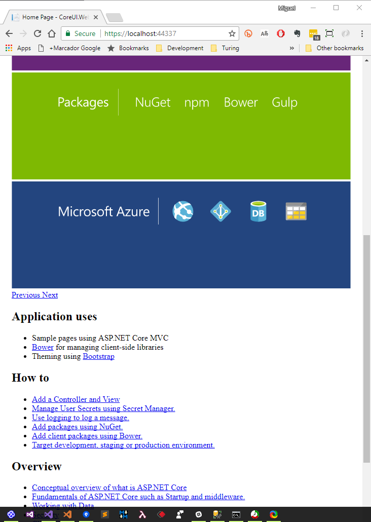Image resolution: width=371 pixels, height=522 pixels.
Task: Open Add packages using NuGet link
Action: [77, 427]
